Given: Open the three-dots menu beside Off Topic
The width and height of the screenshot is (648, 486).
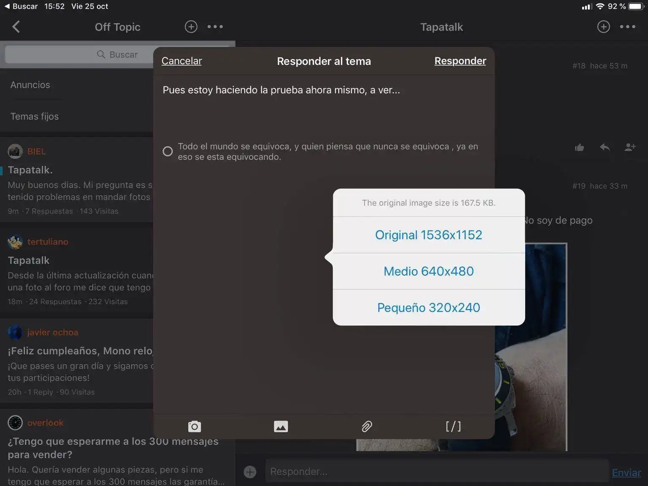Looking at the screenshot, I should click(x=215, y=27).
